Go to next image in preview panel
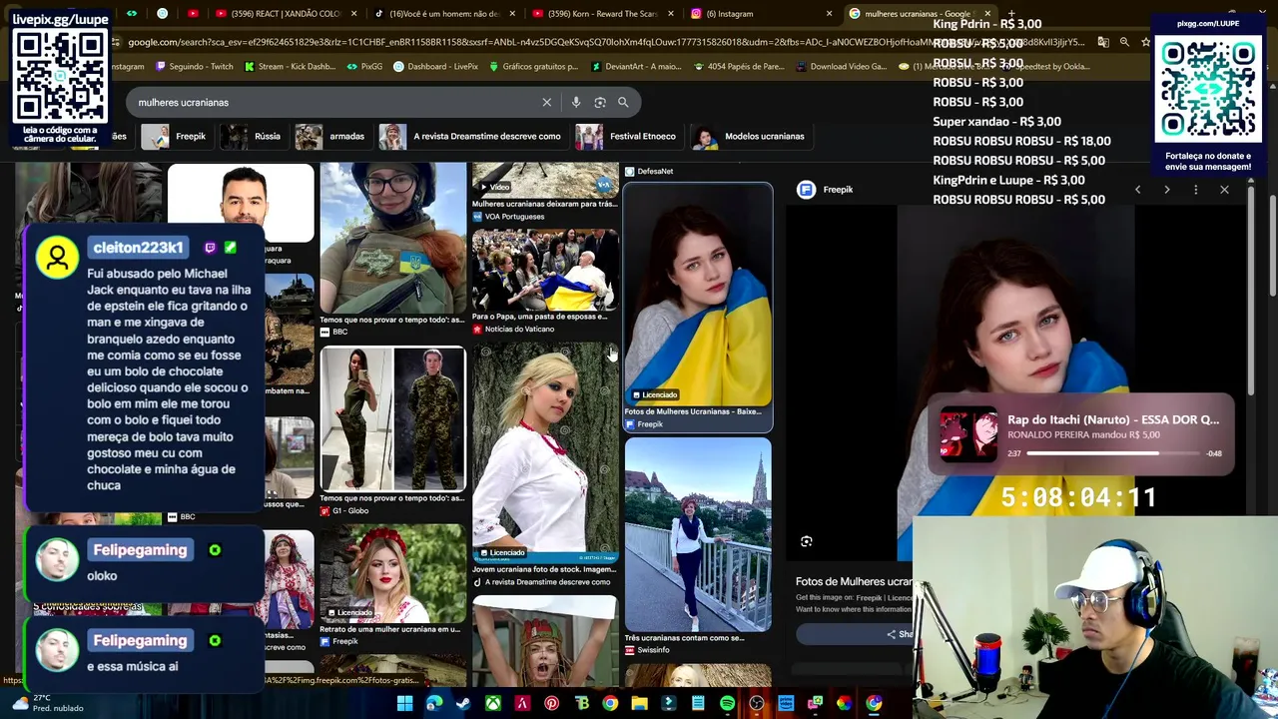This screenshot has height=719, width=1278. pos(1166,190)
